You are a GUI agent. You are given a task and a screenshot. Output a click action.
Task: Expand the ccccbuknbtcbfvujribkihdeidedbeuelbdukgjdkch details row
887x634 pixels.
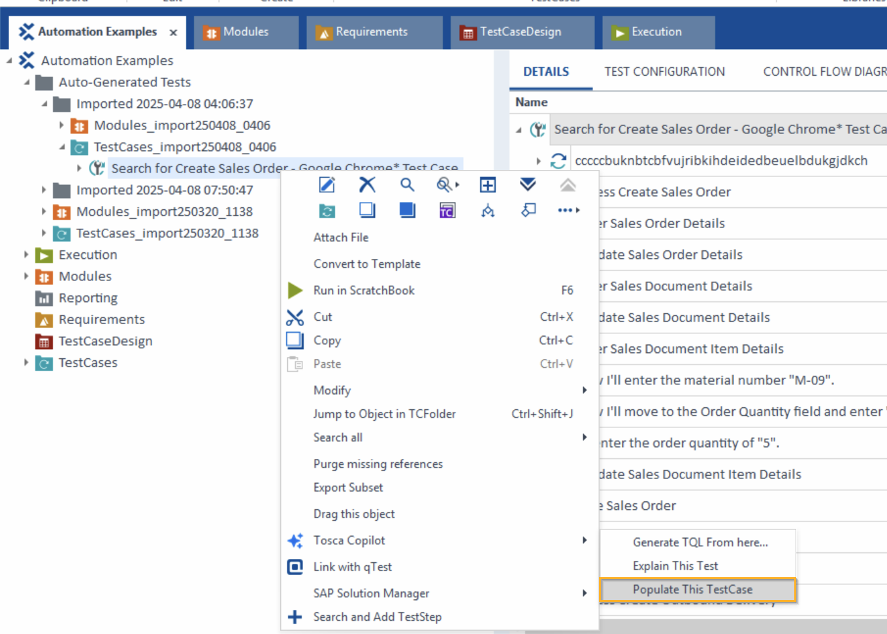click(538, 161)
